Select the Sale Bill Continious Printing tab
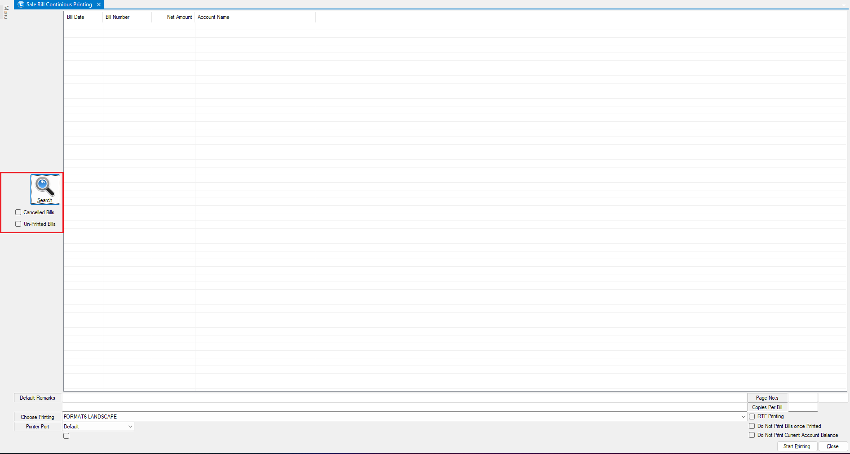This screenshot has height=454, width=850. tap(58, 4)
